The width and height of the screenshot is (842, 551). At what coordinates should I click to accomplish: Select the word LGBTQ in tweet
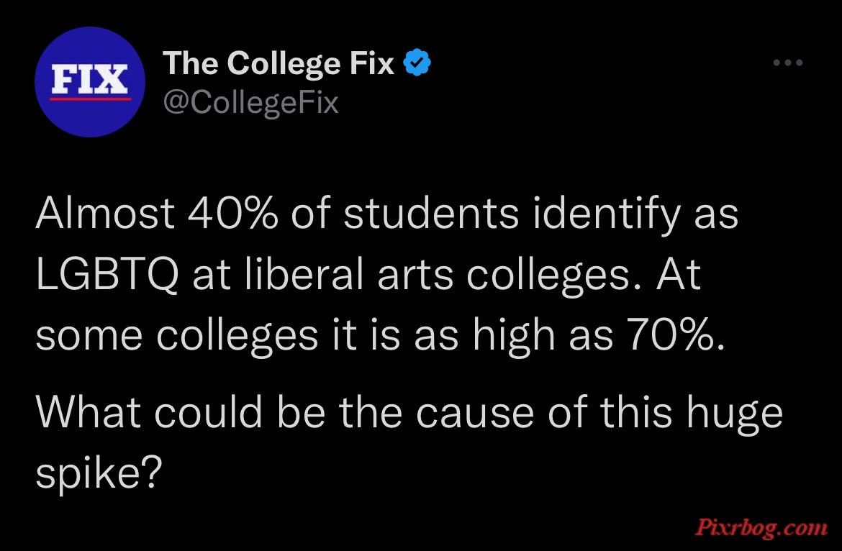click(107, 275)
